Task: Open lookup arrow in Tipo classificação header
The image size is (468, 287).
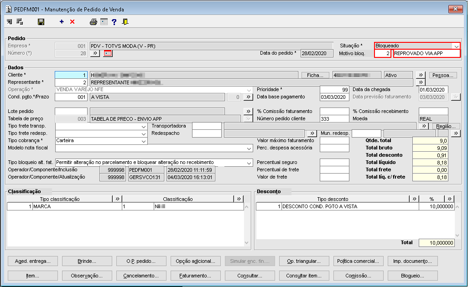Action: [x=117, y=199]
